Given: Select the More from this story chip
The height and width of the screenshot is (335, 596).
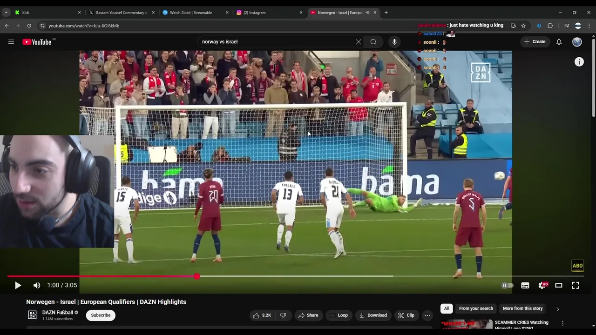Looking at the screenshot, I should [522, 308].
